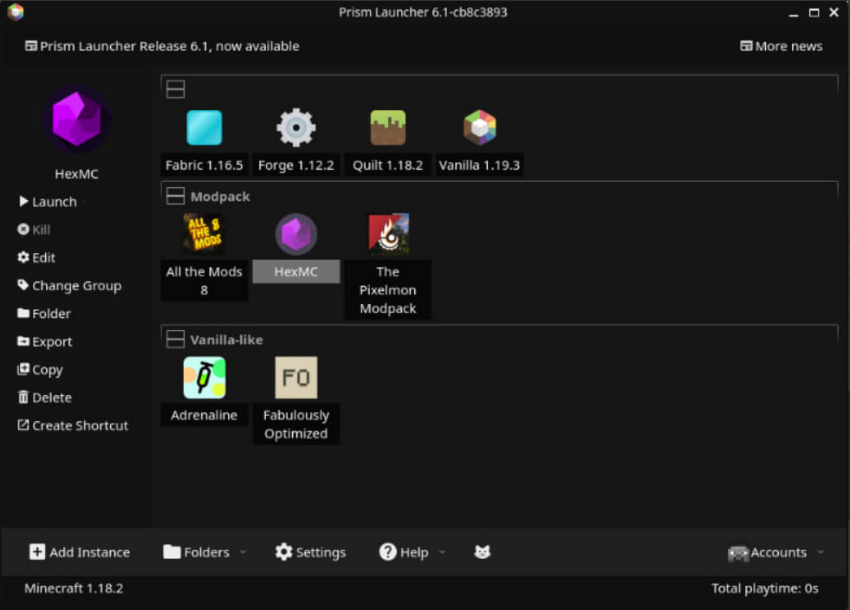Collapse the Modpack group

point(175,196)
